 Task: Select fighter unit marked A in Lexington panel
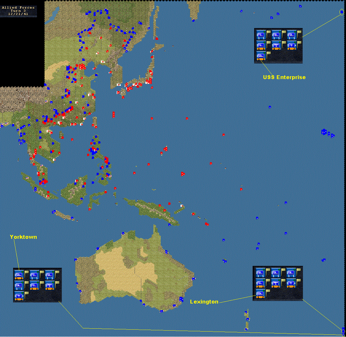[291, 284]
